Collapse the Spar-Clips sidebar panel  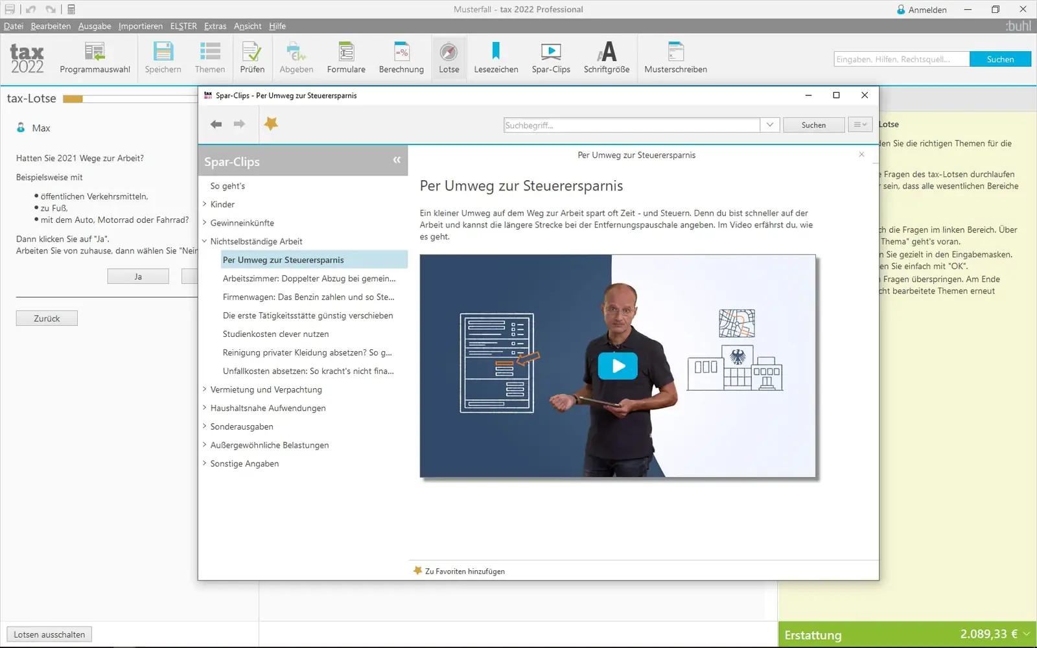pyautogui.click(x=397, y=160)
